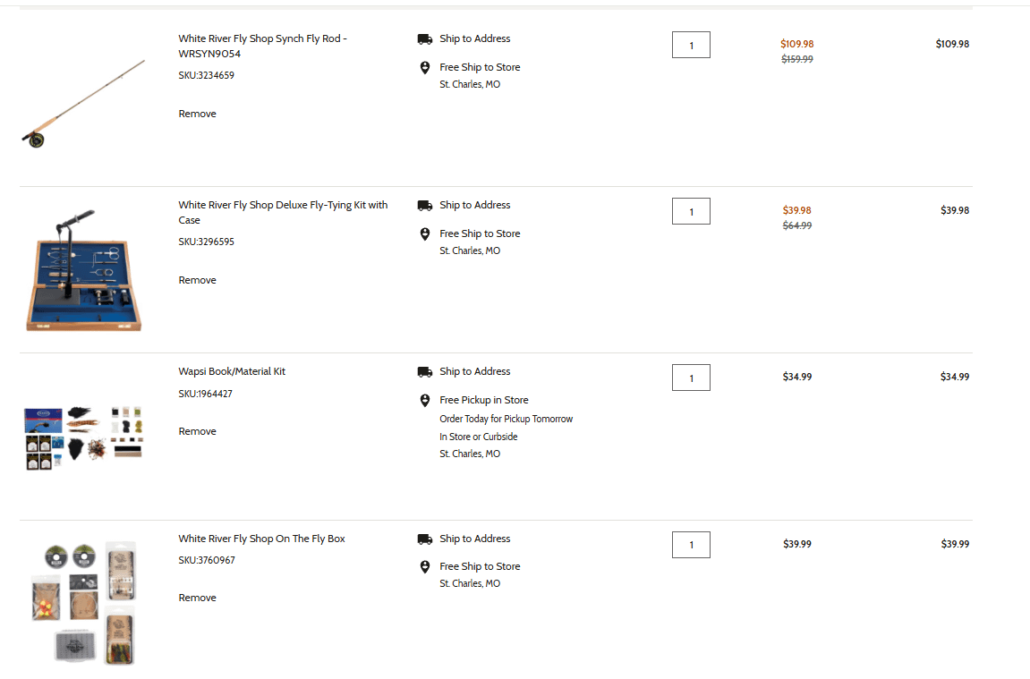Select Ship to Address for Synch Fly Rod
1030x679 pixels.
pyautogui.click(x=474, y=39)
